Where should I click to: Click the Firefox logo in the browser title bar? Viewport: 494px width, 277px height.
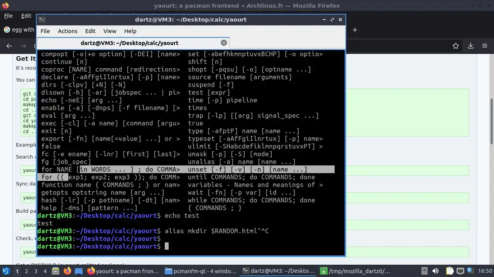pos(5,6)
